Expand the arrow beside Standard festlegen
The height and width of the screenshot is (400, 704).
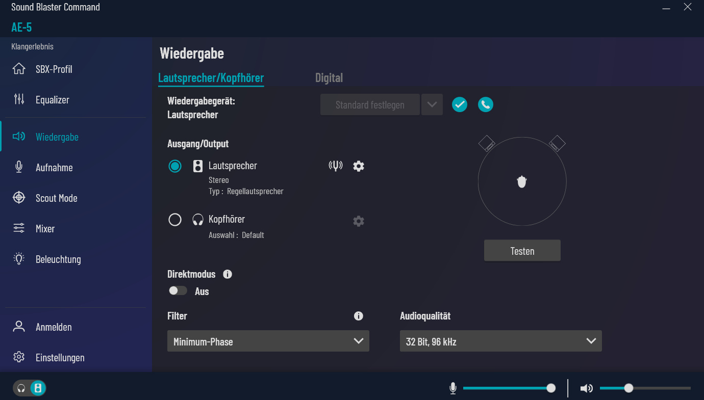tap(432, 104)
